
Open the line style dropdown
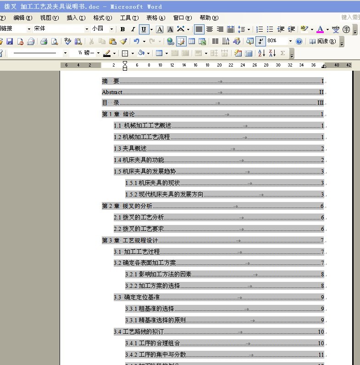65,53
